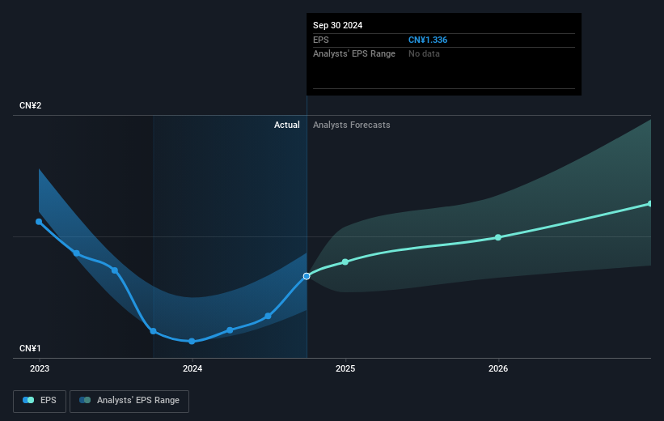The width and height of the screenshot is (664, 421).
Task: Toggle the EPS legend button
Action: tap(40, 401)
